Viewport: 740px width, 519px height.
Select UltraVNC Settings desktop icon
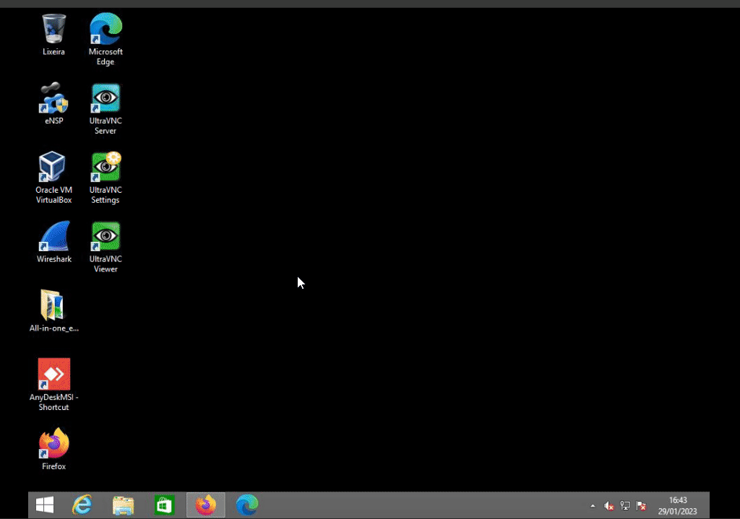(x=106, y=178)
